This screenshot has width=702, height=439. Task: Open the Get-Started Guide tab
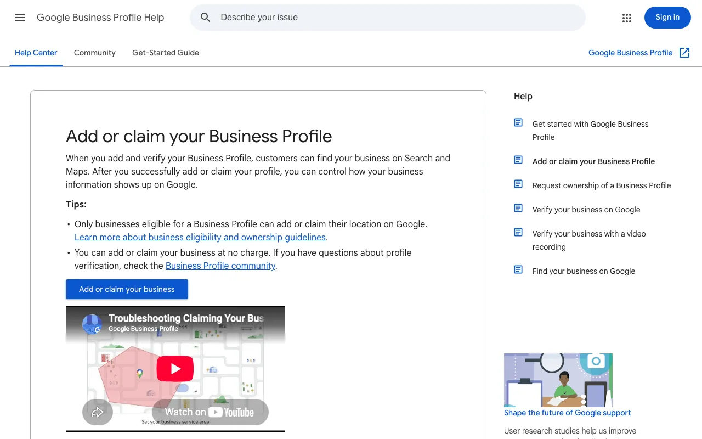166,53
